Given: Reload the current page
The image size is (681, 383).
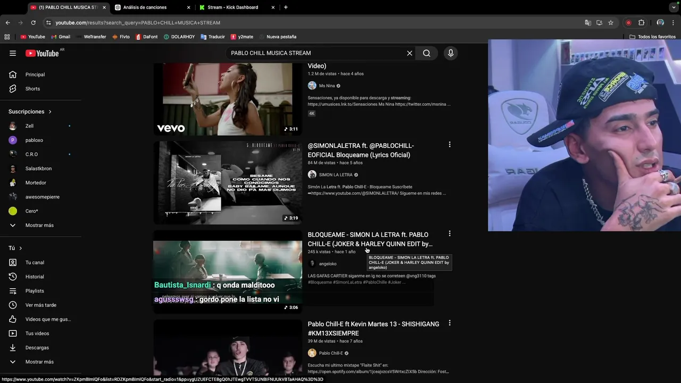Looking at the screenshot, I should [x=33, y=23].
